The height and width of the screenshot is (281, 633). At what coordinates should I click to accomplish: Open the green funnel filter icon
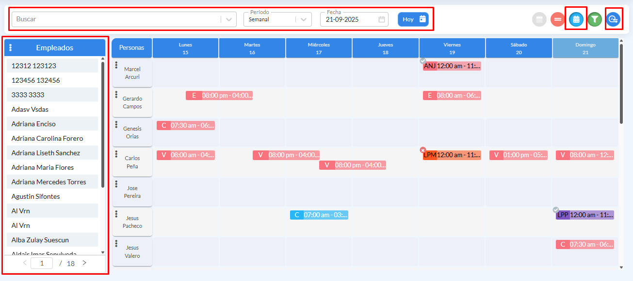pyautogui.click(x=595, y=19)
